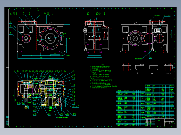Viewport: 181px width, 135px height.
Task: Select the parts list table on left
Action: tap(131, 108)
